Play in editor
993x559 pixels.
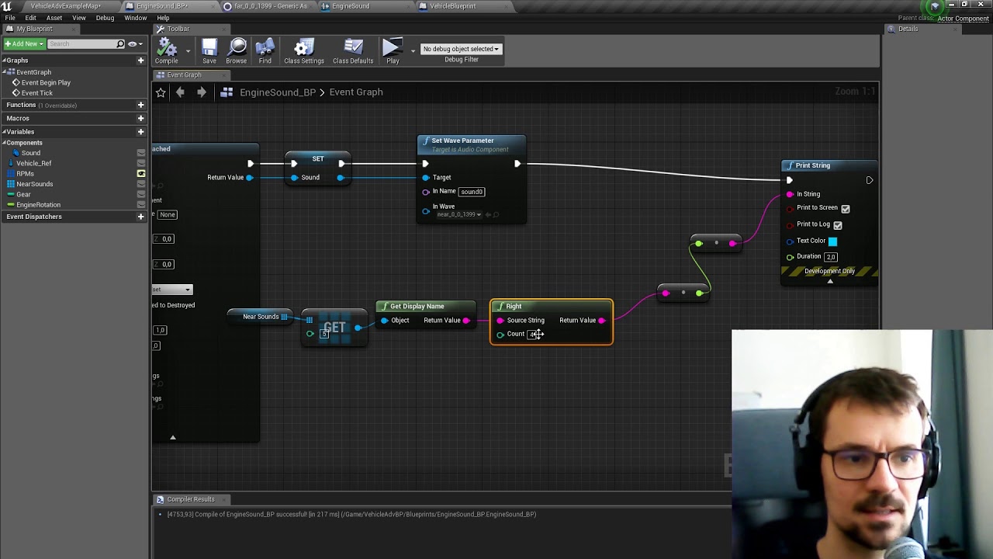[393, 51]
